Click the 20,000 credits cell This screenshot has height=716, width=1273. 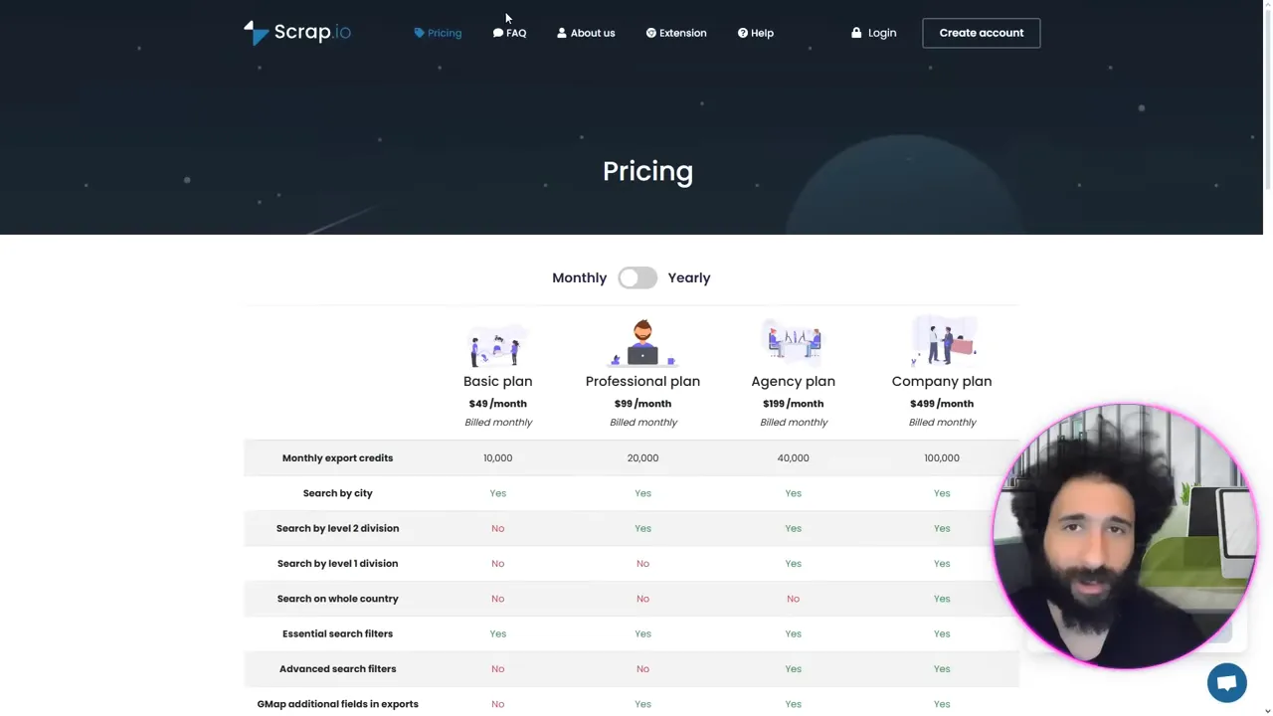tap(642, 458)
